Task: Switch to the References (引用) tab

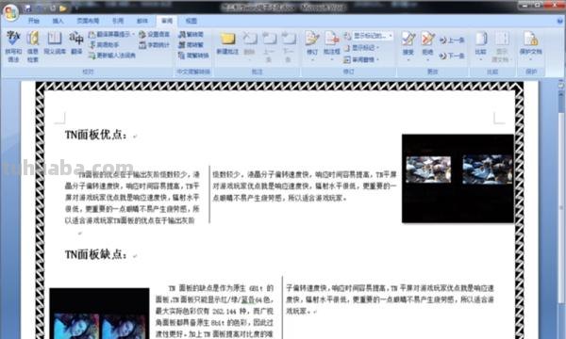Action: pyautogui.click(x=118, y=21)
